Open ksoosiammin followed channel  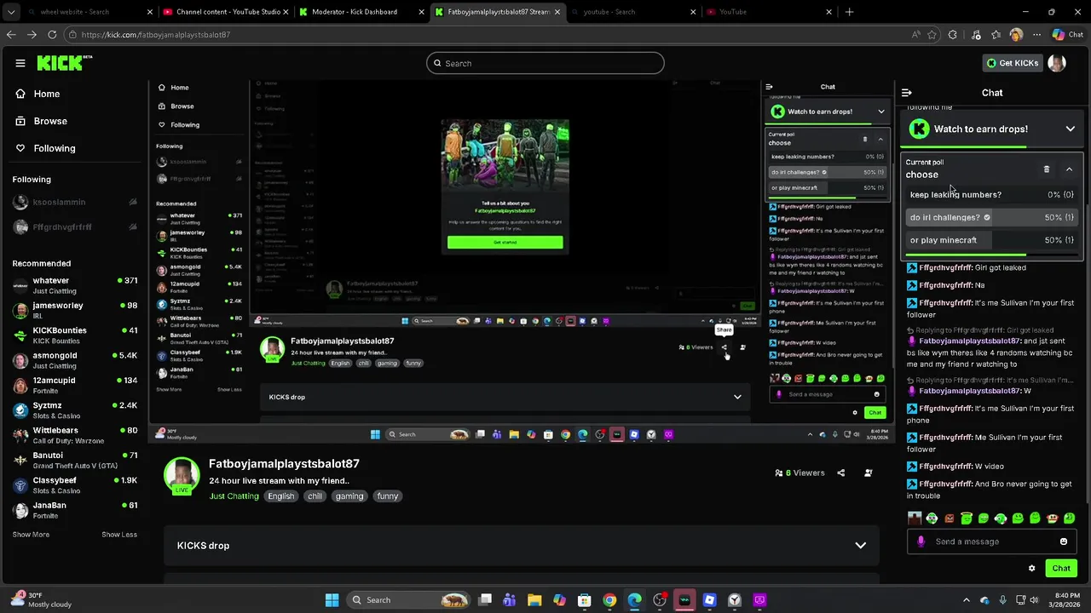(75, 203)
